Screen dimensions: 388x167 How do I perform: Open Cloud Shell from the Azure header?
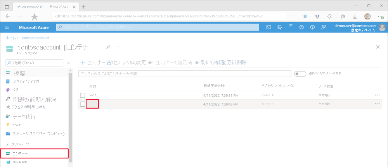point(268,27)
